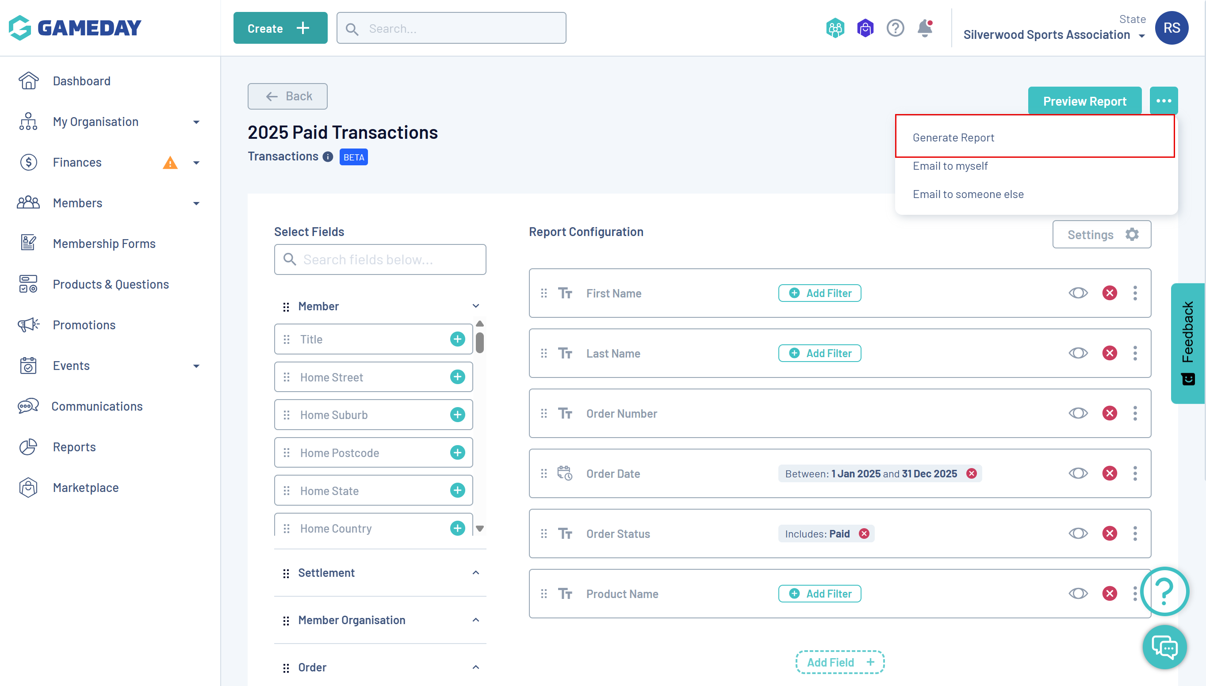
Task: Click the Back button
Action: 287,96
